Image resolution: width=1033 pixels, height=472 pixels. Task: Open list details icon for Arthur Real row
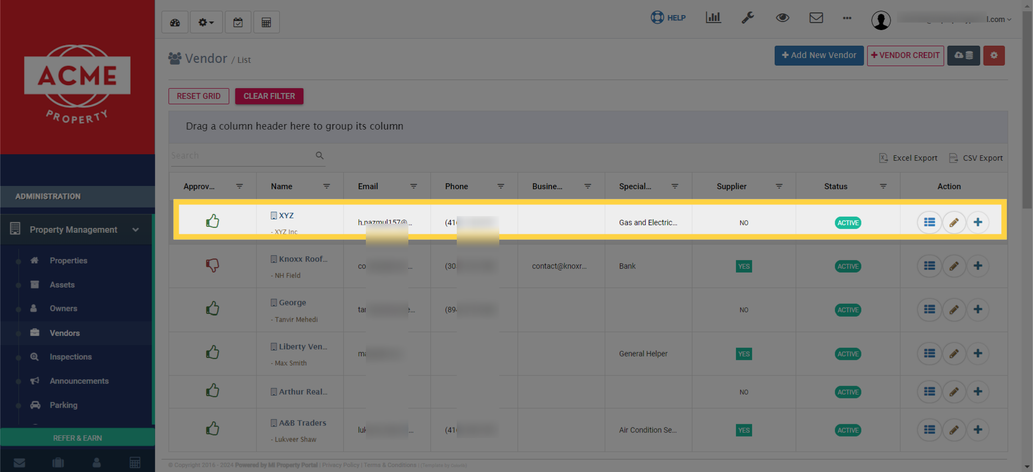(929, 391)
